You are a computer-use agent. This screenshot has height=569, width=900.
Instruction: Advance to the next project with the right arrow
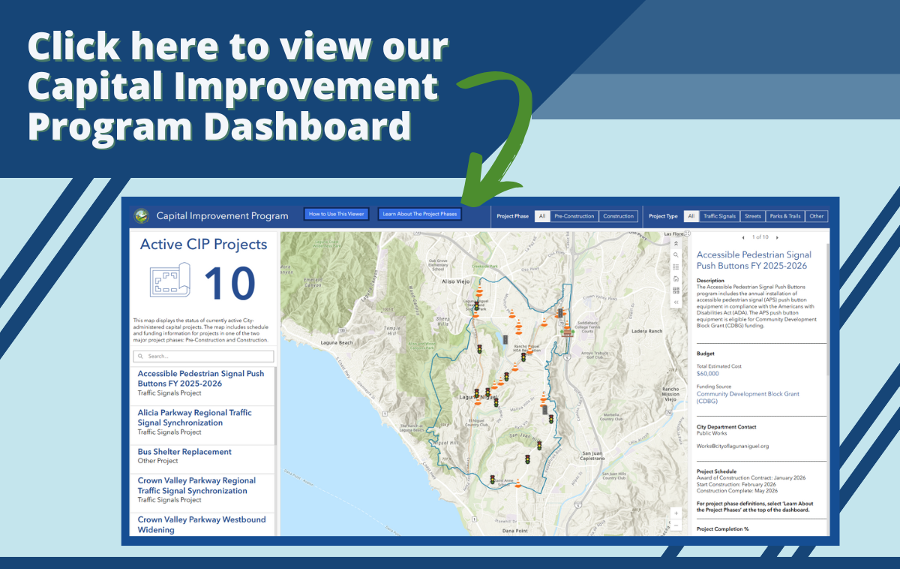777,237
